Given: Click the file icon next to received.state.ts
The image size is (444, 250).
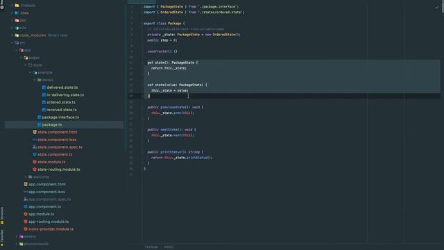Looking at the screenshot, I should coord(44,110).
